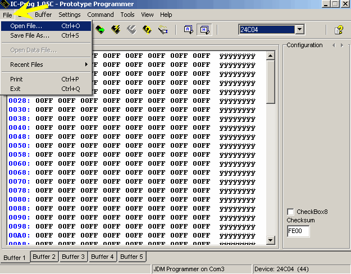The width and height of the screenshot is (351, 274).
Task: Click the hex view scroll up arrow
Action: point(271,56)
